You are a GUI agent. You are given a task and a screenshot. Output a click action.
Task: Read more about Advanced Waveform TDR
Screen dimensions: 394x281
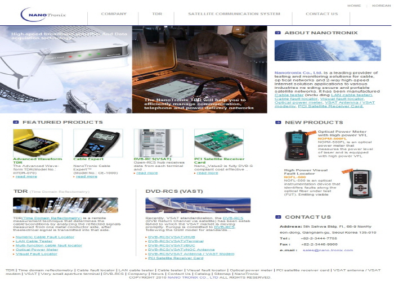coord(26,176)
